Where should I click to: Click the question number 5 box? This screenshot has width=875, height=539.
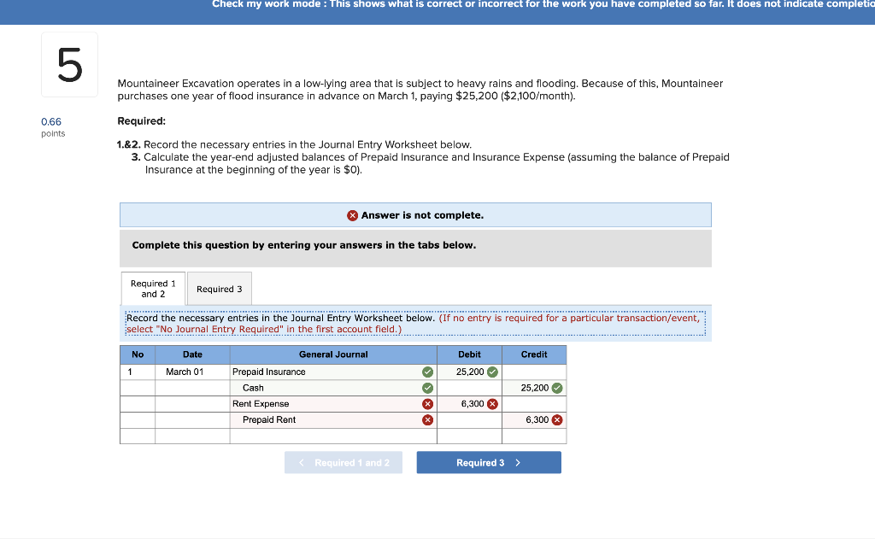69,64
